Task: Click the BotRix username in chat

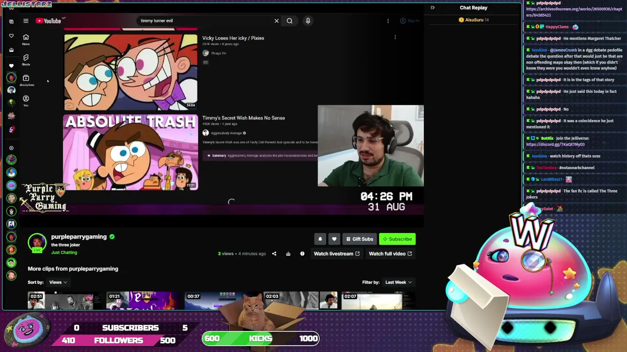Action: pos(547,138)
